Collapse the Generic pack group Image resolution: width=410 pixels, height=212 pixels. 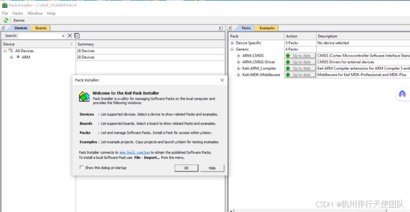[x=232, y=49]
